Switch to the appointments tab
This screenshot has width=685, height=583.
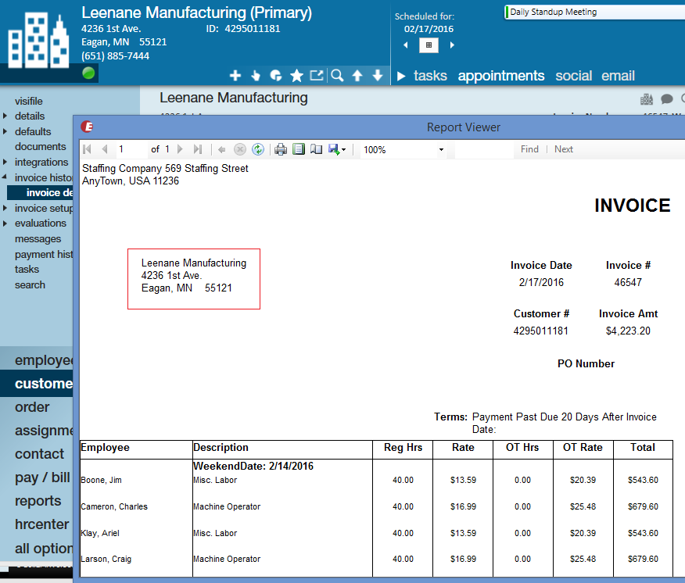500,76
